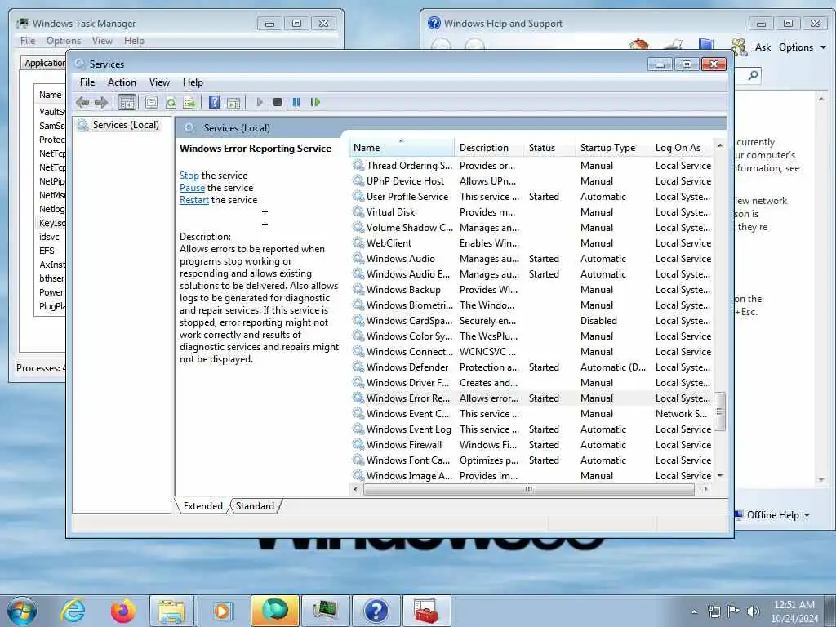Viewport: 836px width, 627px height.
Task: Click the Start Service play icon
Action: 260,102
